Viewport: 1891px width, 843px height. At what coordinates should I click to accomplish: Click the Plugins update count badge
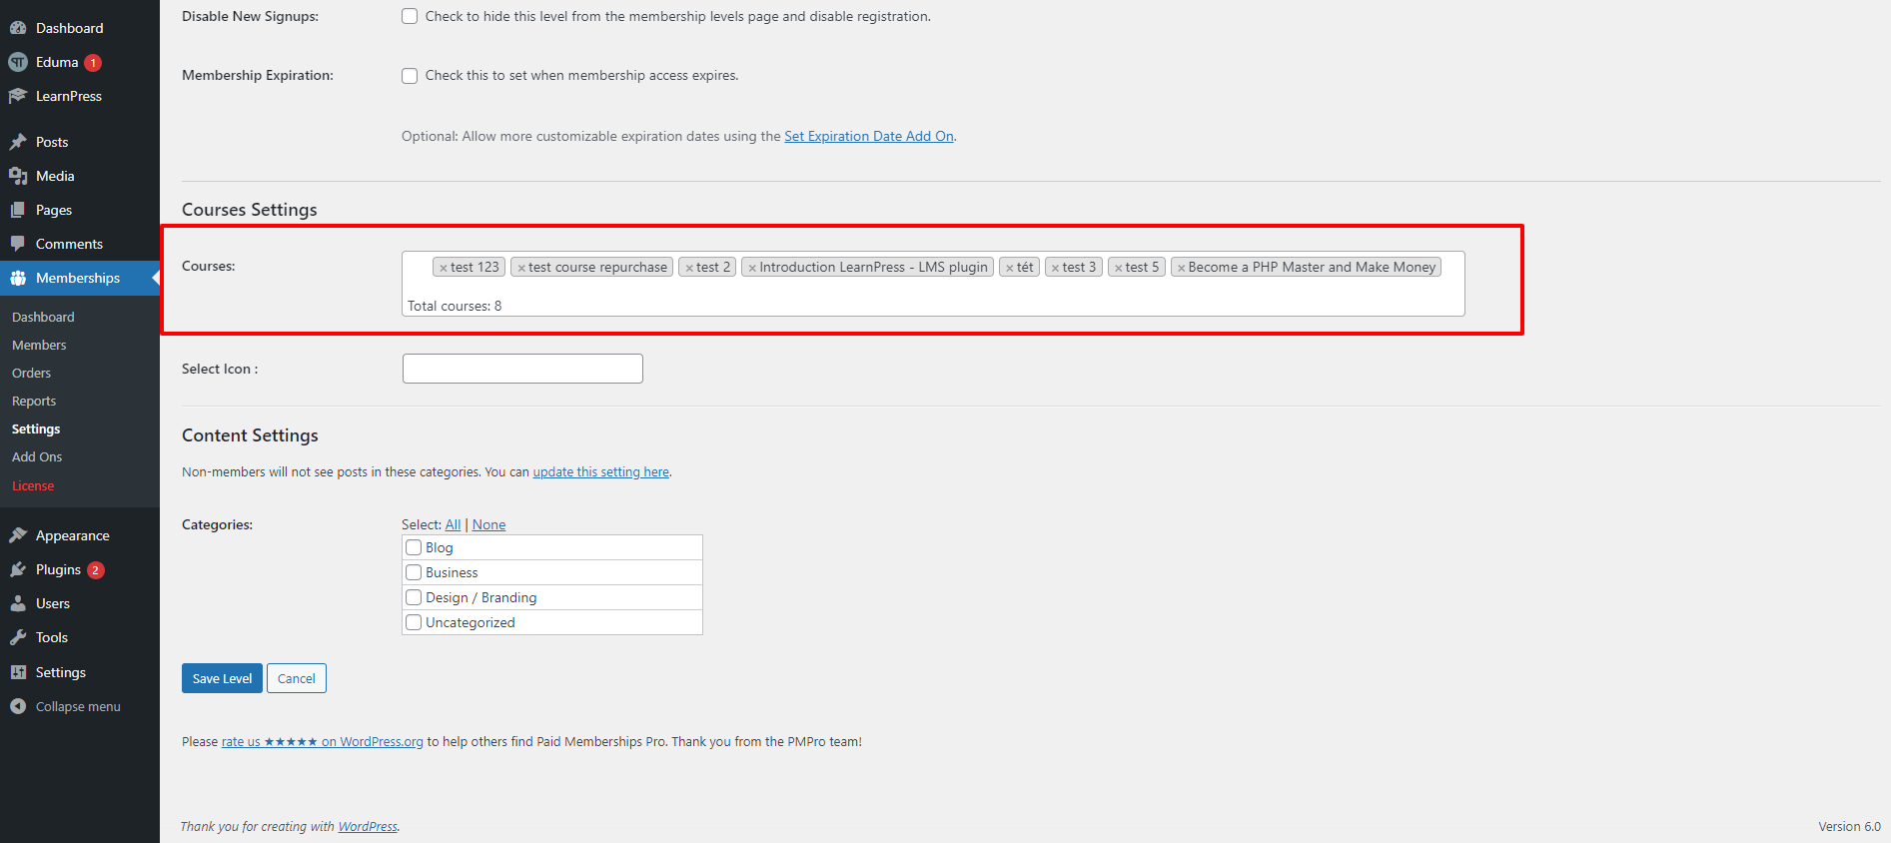tap(96, 570)
